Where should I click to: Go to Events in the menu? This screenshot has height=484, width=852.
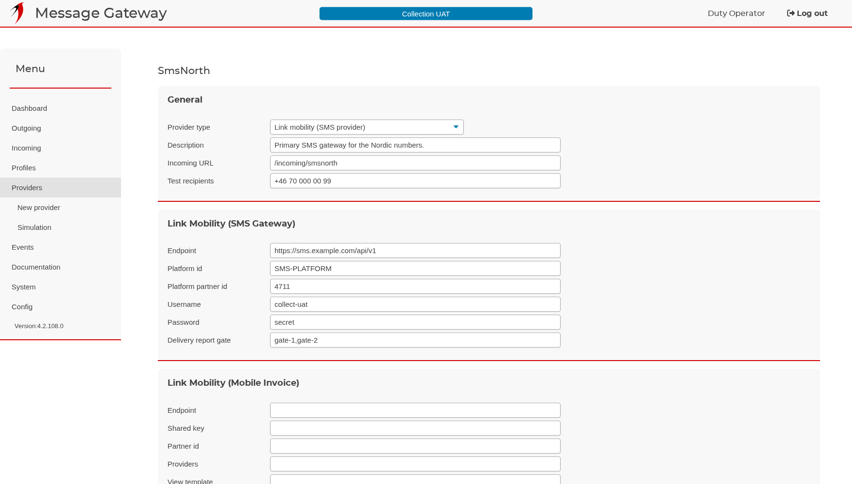61,247
